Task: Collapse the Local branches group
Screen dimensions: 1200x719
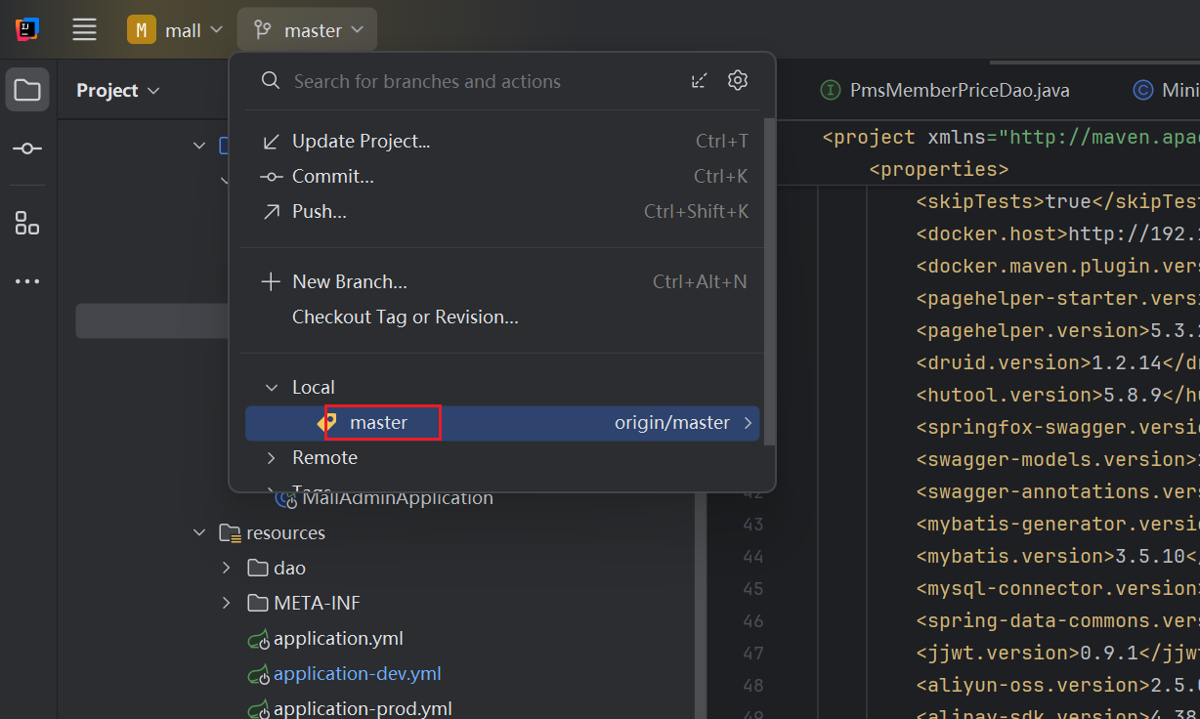Action: (x=272, y=388)
